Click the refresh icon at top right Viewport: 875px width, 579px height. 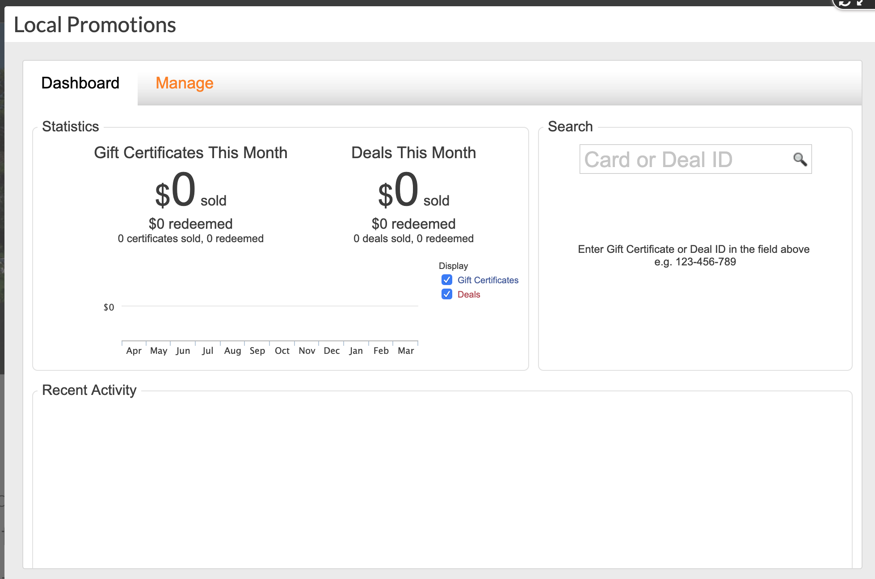pos(844,3)
